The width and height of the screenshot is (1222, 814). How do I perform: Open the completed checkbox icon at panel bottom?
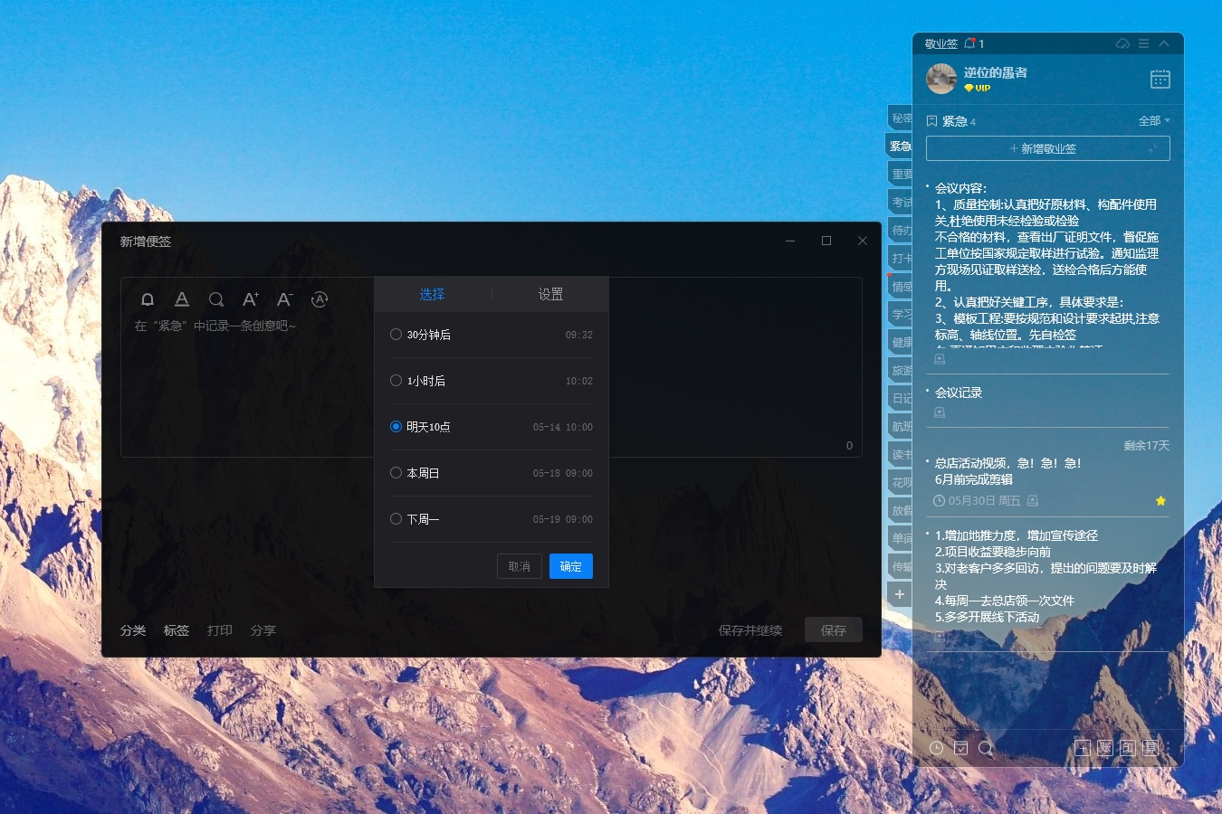pyautogui.click(x=961, y=748)
